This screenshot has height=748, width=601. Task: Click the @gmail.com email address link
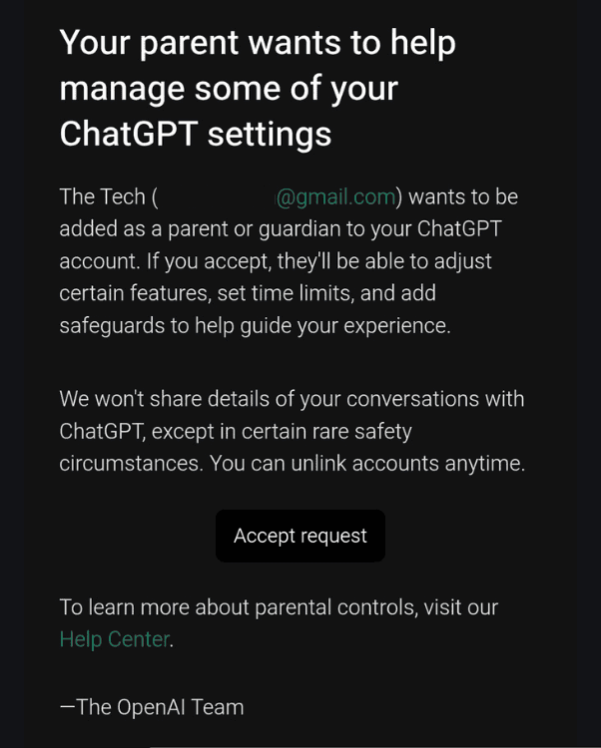335,197
